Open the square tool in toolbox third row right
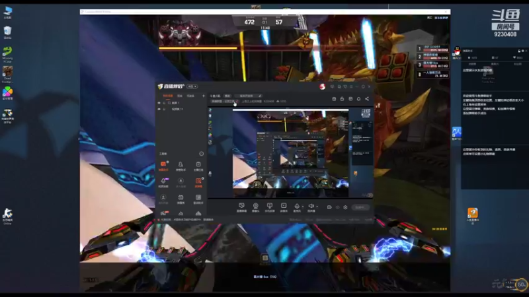Viewport: 529px width, 297px height. coord(198,199)
